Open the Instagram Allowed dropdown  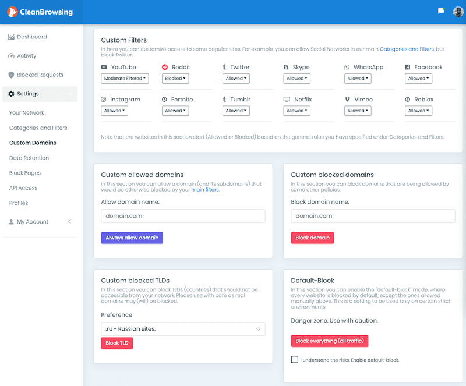coord(114,111)
